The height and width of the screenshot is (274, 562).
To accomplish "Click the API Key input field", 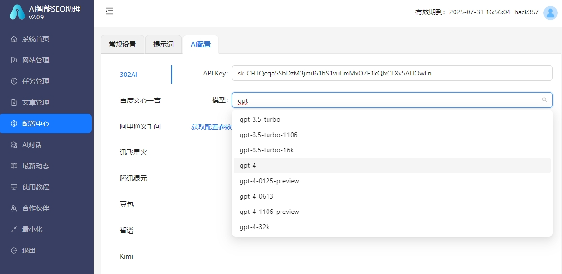I will click(x=392, y=73).
